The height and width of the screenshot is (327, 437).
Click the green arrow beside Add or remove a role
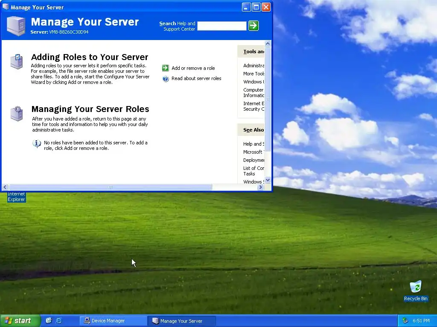166,68
